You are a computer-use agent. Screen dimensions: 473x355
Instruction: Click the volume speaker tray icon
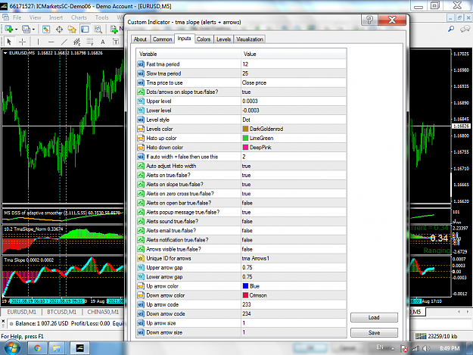[x=426, y=349]
